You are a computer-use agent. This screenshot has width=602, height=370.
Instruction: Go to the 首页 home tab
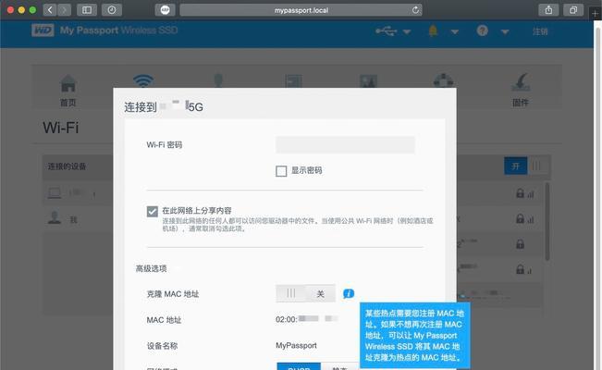pos(68,91)
